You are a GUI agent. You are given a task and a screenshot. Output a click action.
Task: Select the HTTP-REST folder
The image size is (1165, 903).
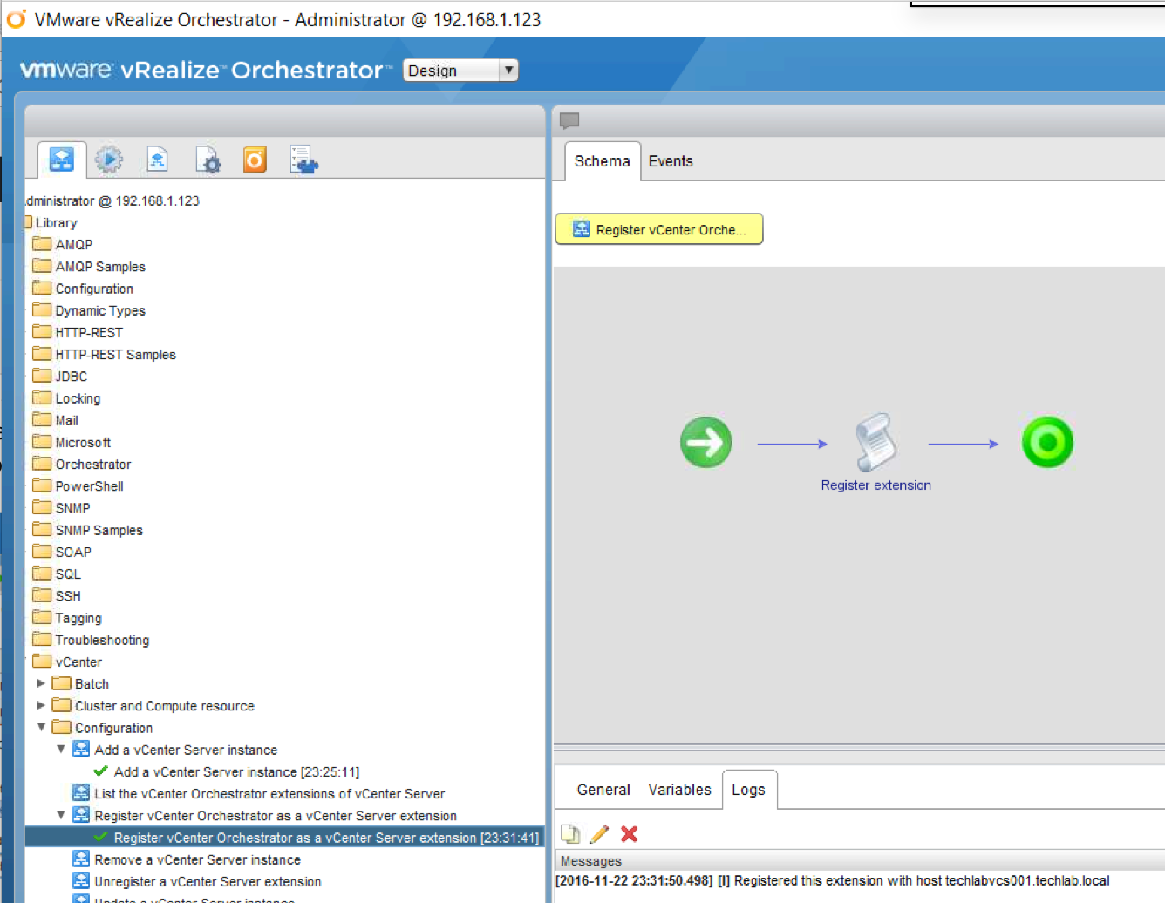89,333
